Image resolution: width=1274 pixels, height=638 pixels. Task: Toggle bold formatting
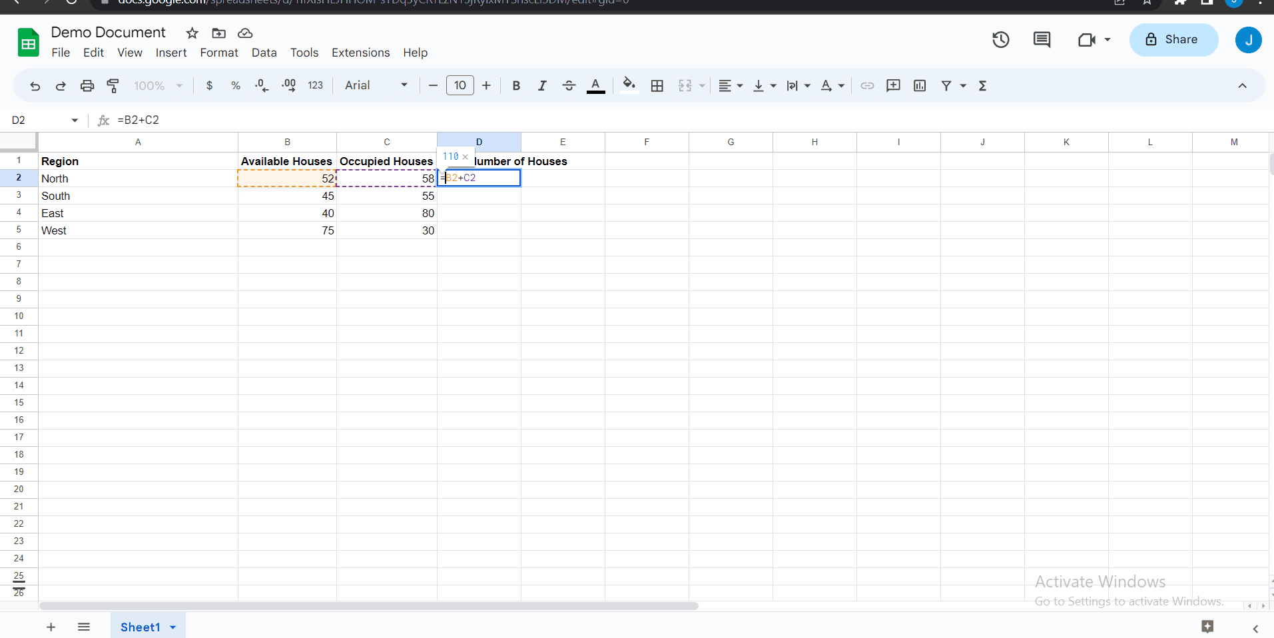point(516,85)
